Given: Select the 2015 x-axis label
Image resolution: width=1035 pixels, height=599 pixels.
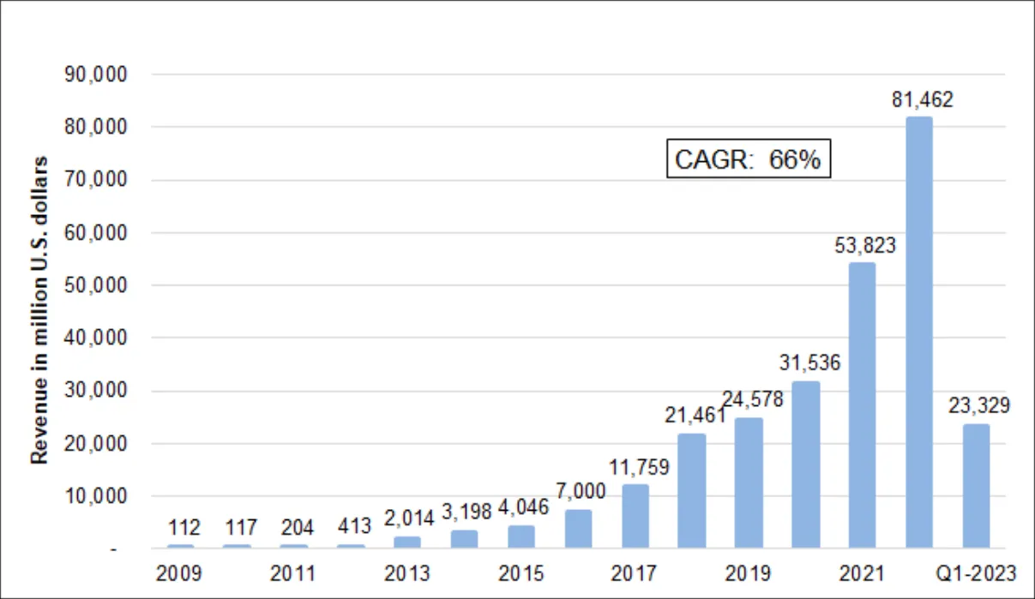Looking at the screenshot, I should (x=522, y=572).
